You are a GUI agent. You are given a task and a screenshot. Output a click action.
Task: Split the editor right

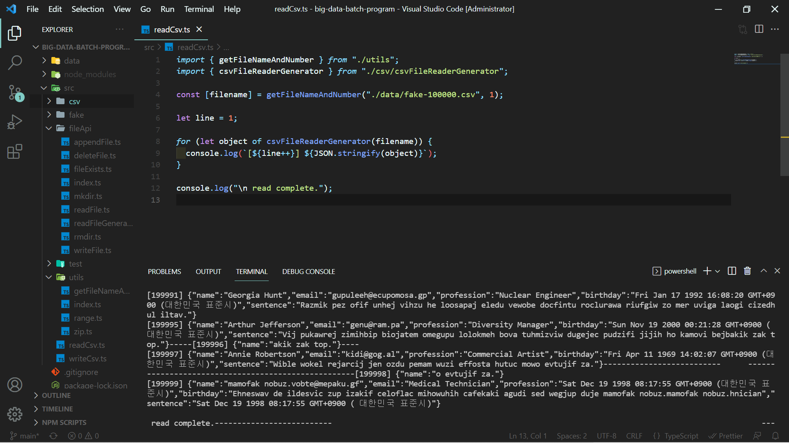click(759, 29)
